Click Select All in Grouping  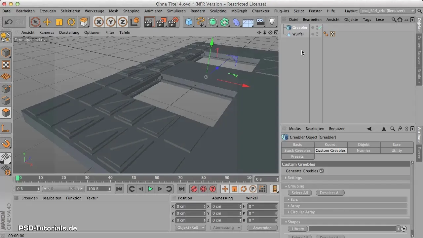coord(300,193)
